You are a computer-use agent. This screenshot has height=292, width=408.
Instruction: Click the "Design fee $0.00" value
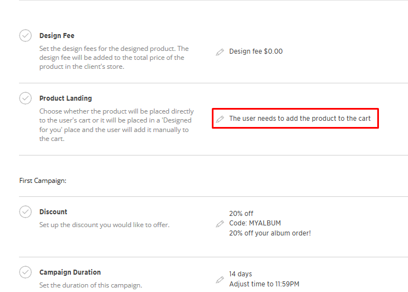[x=256, y=51]
